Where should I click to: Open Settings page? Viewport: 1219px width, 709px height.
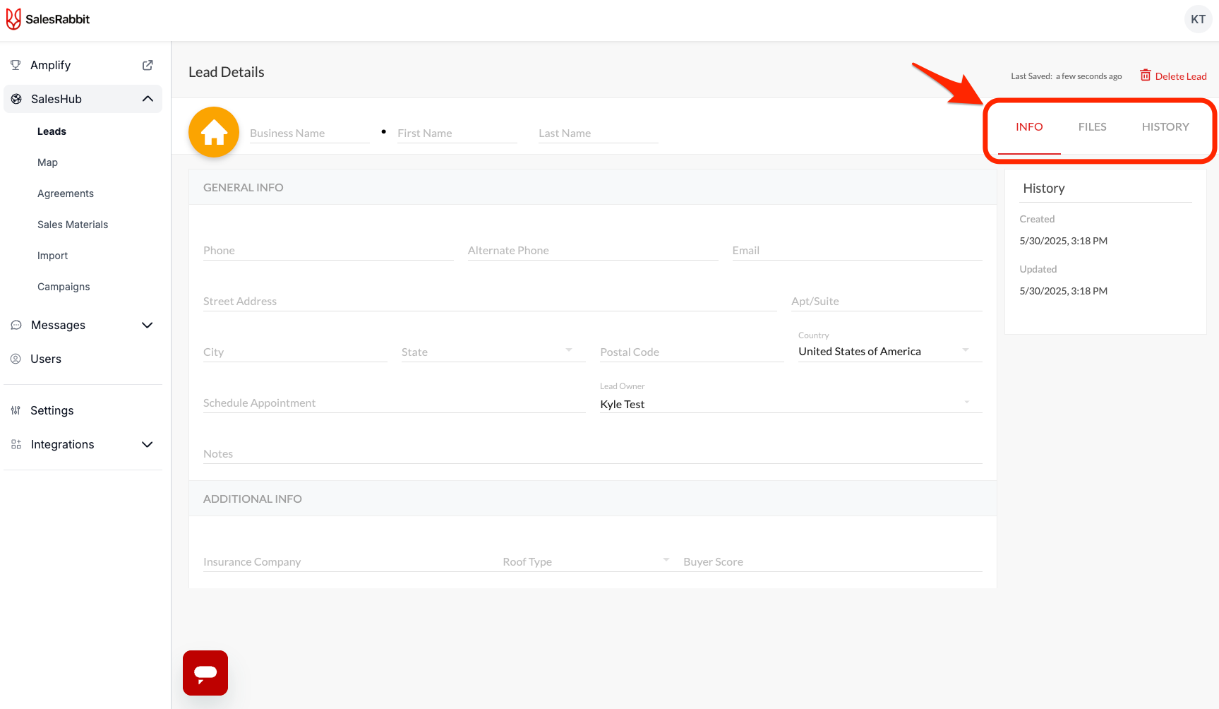[x=52, y=410]
